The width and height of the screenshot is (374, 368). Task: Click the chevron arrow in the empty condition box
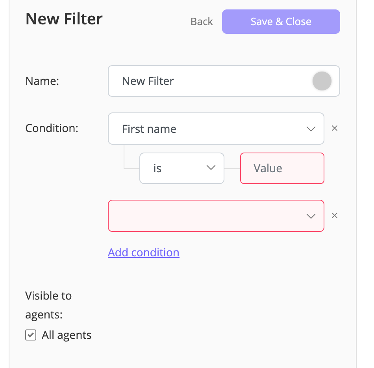pos(311,216)
